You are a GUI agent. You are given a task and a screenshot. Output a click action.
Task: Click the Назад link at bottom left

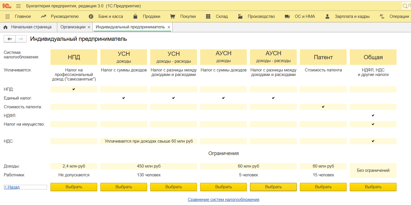(x=12, y=187)
